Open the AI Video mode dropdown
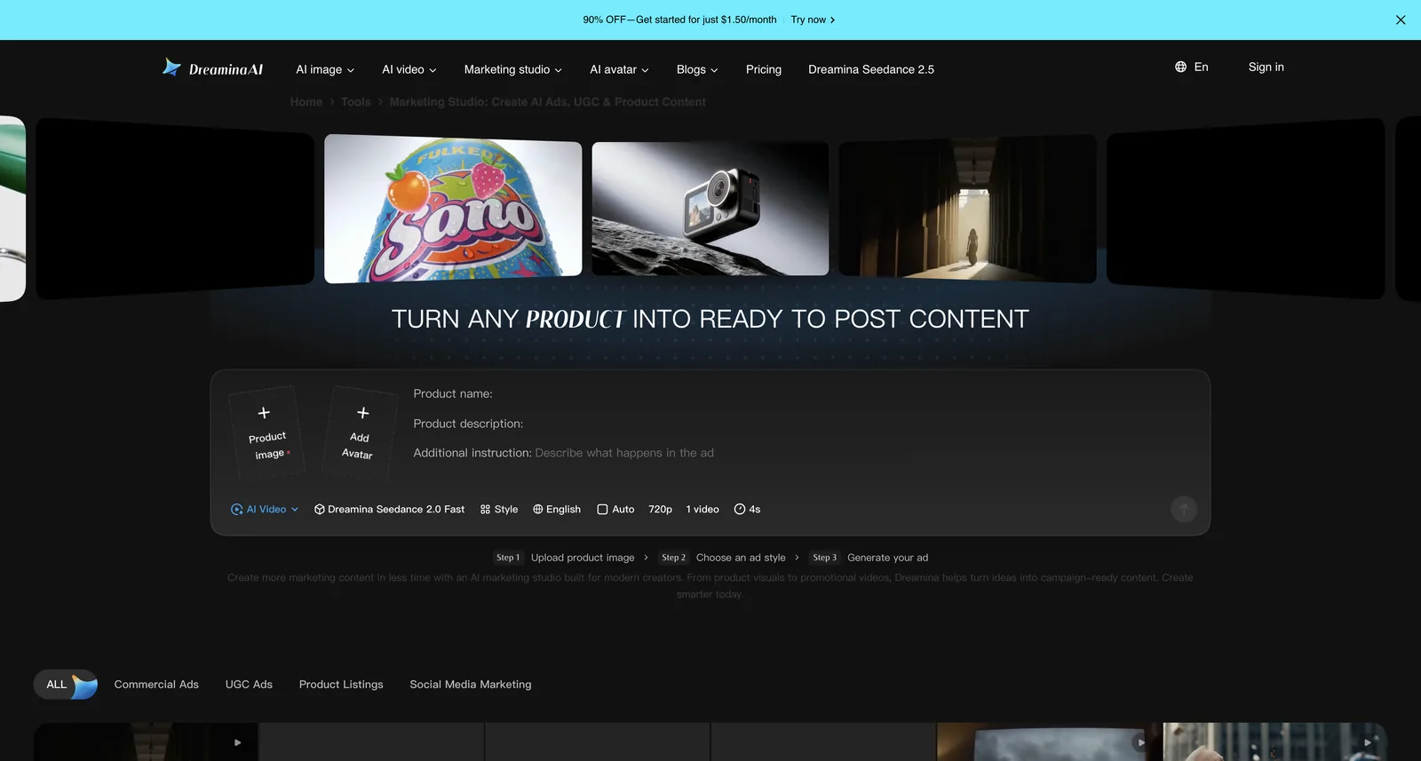 [265, 510]
